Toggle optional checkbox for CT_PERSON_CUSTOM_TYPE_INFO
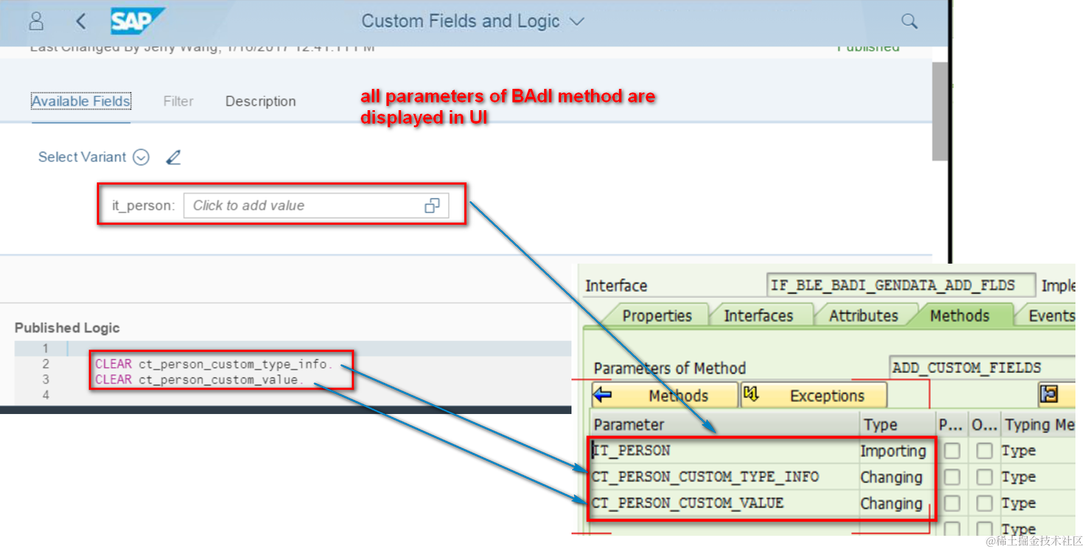Screen dimensions: 1087x551 pyautogui.click(x=984, y=477)
